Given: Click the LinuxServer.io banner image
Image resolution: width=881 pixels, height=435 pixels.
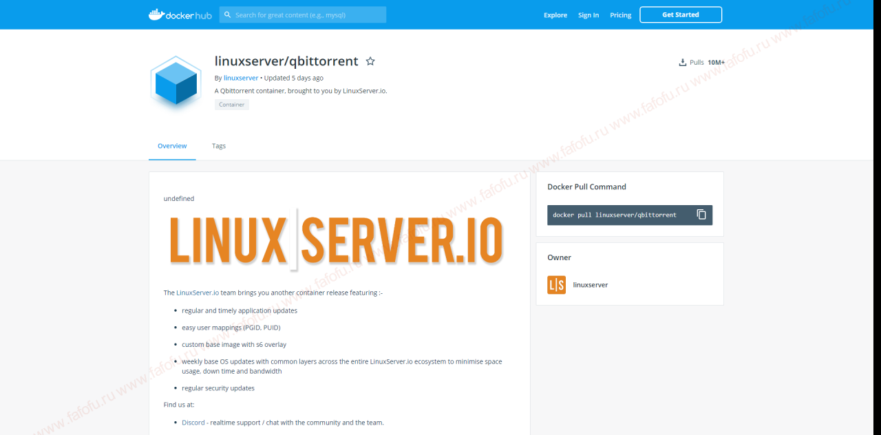Looking at the screenshot, I should click(336, 240).
